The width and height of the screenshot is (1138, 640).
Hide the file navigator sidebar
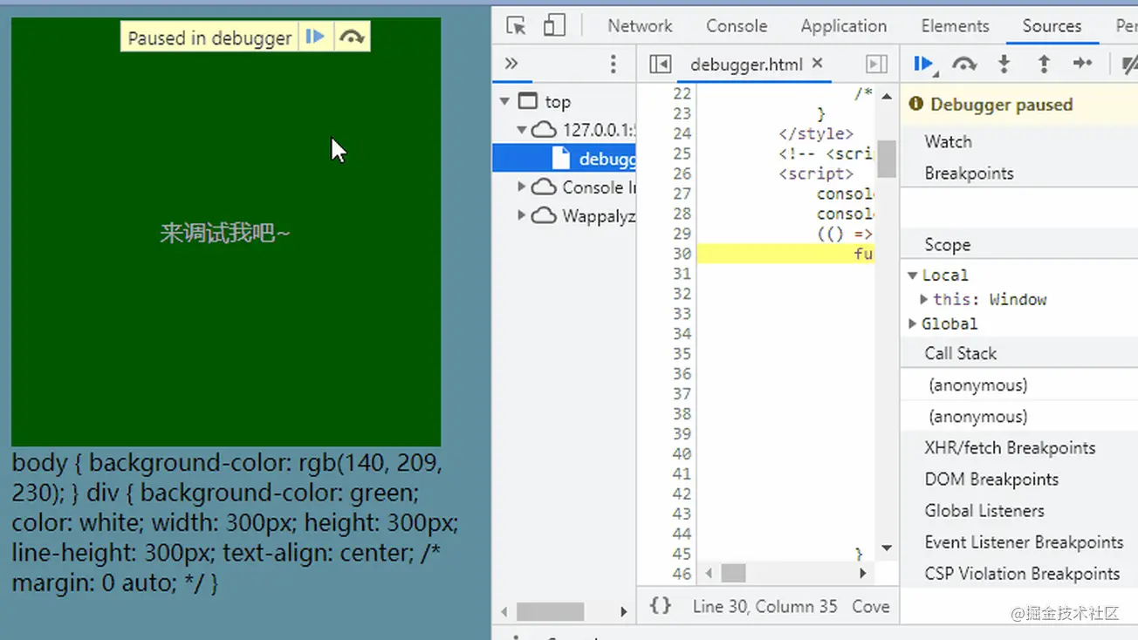click(x=661, y=64)
